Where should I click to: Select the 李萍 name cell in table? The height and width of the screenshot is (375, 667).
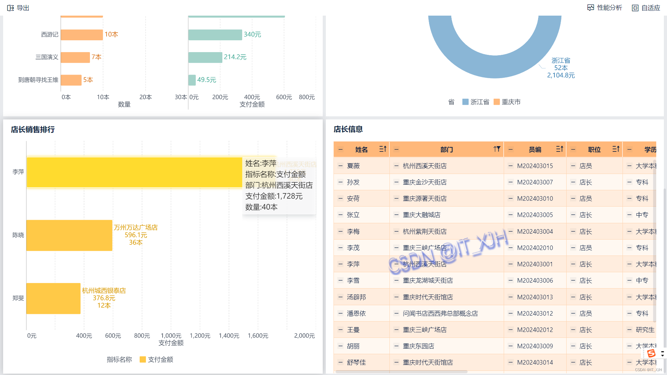point(353,264)
